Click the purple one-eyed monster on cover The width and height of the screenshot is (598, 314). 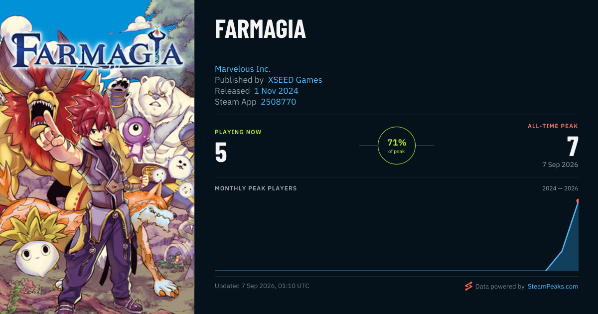136,136
